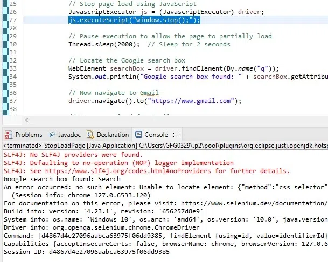Viewport: 328px width, 262px height.
Task: Click the Thread.sleep(2000) statement
Action: point(104,44)
